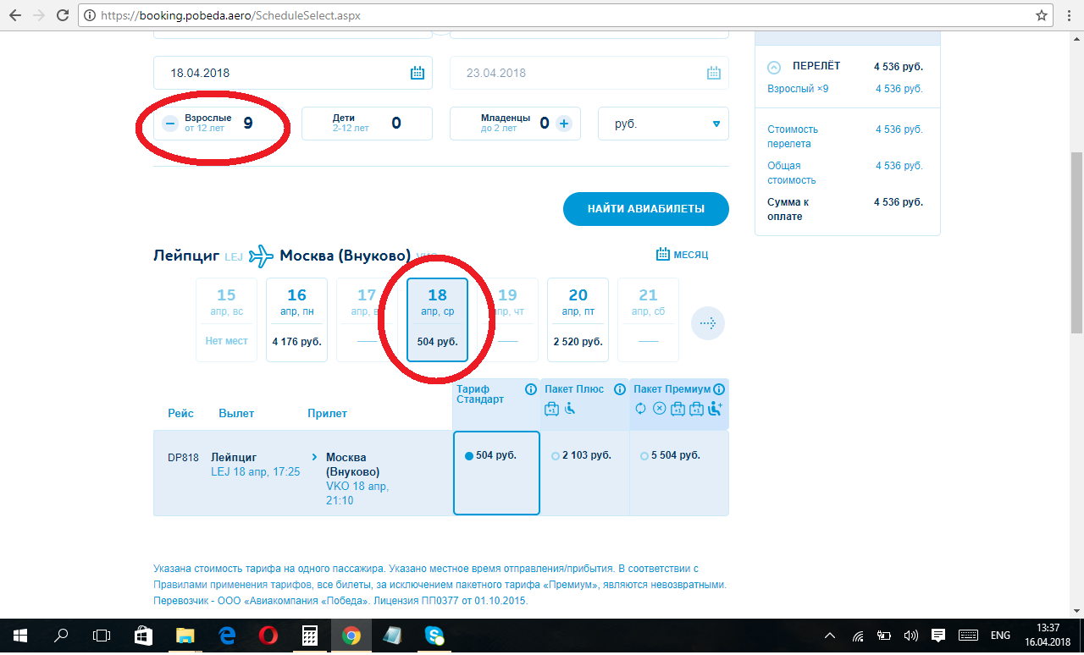Viewport: 1084px width, 655px height.
Task: Increase the number of infants
Action: [564, 124]
